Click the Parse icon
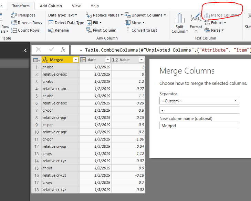 tap(207, 30)
